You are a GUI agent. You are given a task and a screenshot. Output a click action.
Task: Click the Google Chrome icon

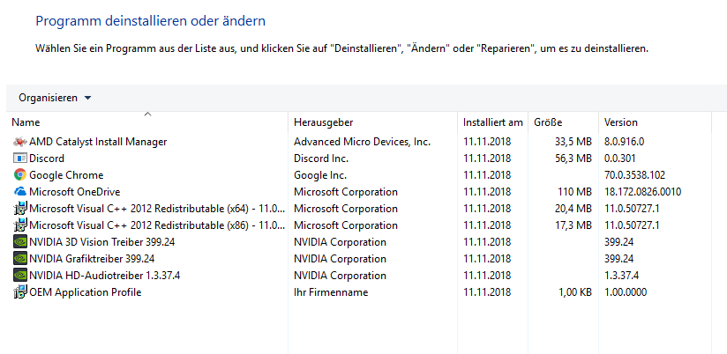tap(20, 175)
